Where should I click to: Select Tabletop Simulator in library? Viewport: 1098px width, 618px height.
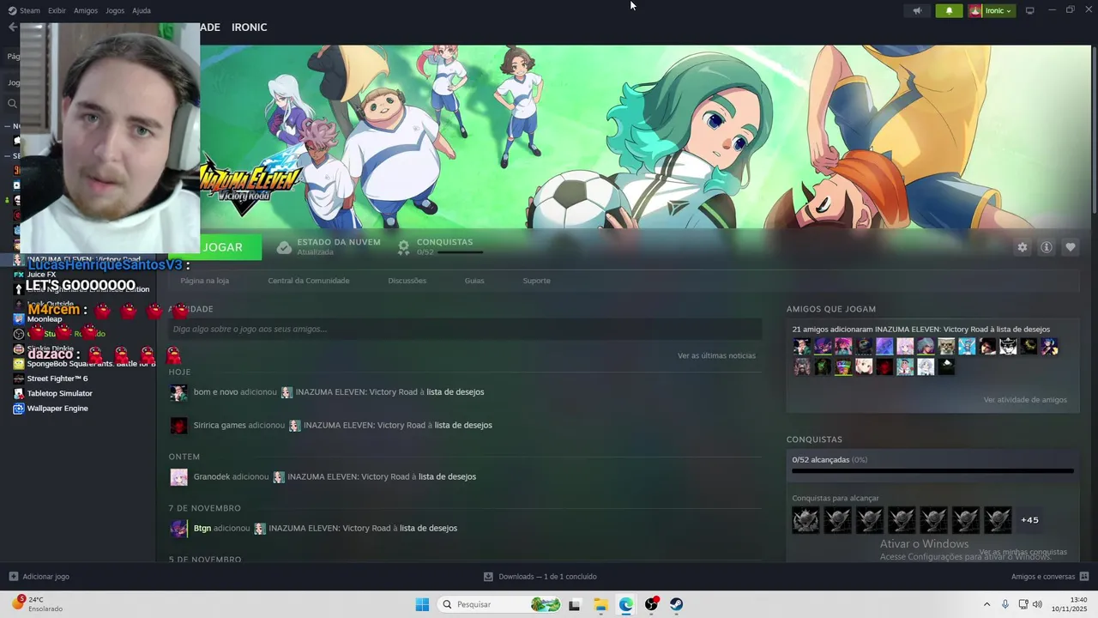coord(59,393)
